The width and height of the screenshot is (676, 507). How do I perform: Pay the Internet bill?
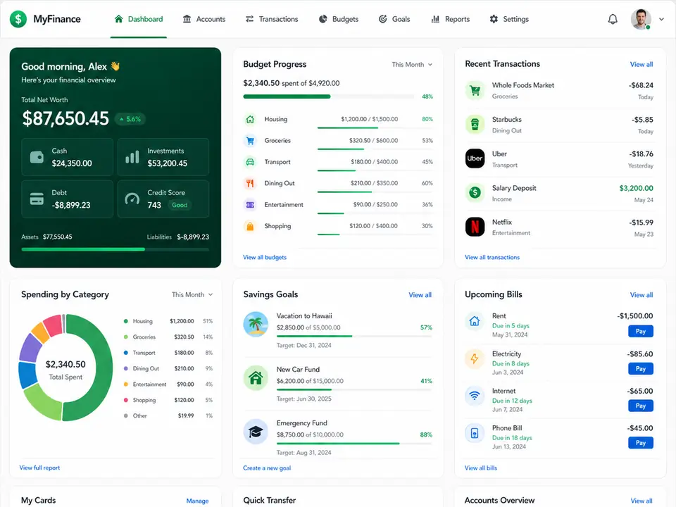pyautogui.click(x=641, y=406)
